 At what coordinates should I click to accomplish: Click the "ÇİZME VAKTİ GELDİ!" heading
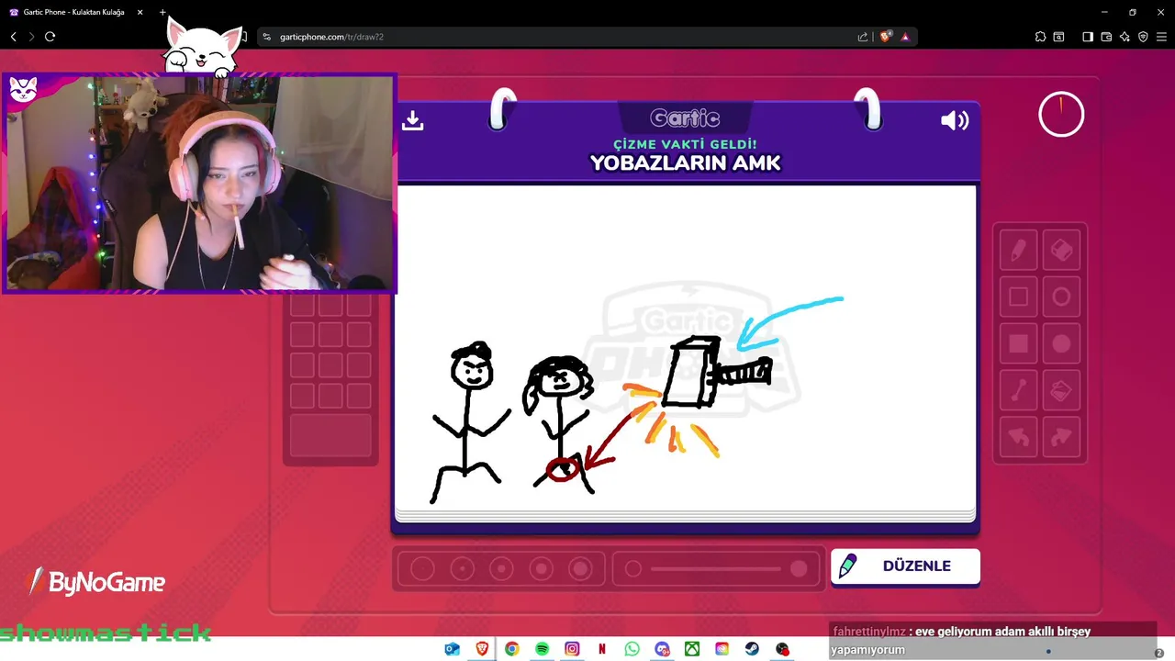(x=685, y=144)
